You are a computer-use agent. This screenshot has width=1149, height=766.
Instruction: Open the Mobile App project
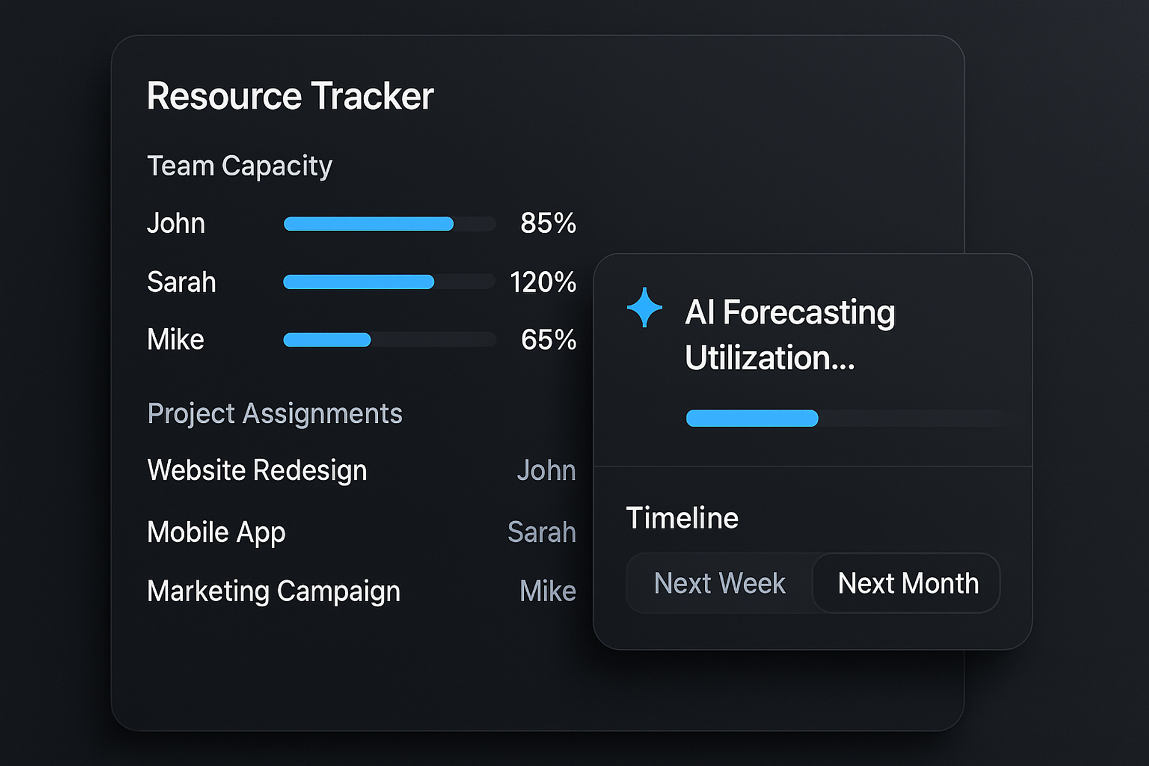216,532
